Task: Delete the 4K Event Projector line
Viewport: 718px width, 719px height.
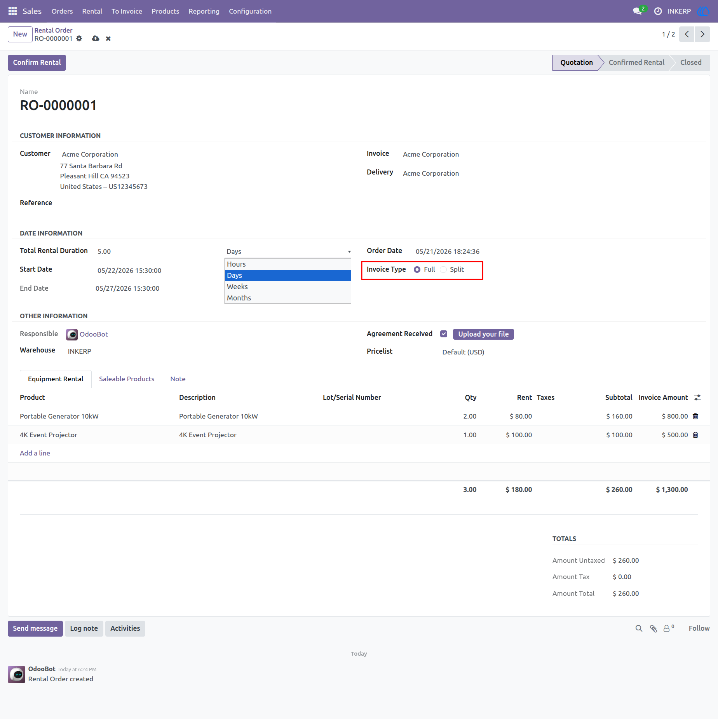Action: [x=695, y=435]
